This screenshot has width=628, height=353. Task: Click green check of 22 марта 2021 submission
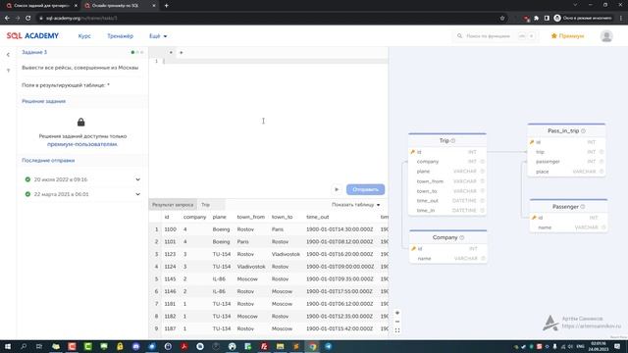(x=27, y=194)
